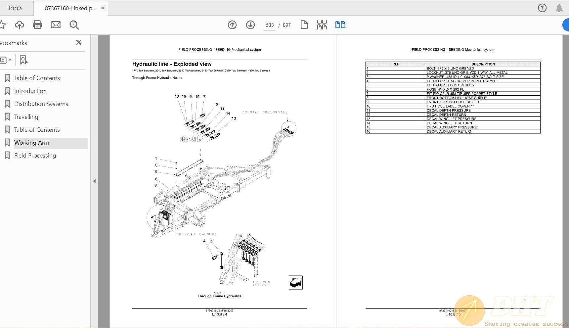Open the Introduction bookmark
The image size is (569, 328).
pyautogui.click(x=30, y=91)
